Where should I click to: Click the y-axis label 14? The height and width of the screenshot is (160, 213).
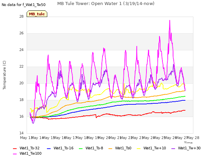point(21,133)
